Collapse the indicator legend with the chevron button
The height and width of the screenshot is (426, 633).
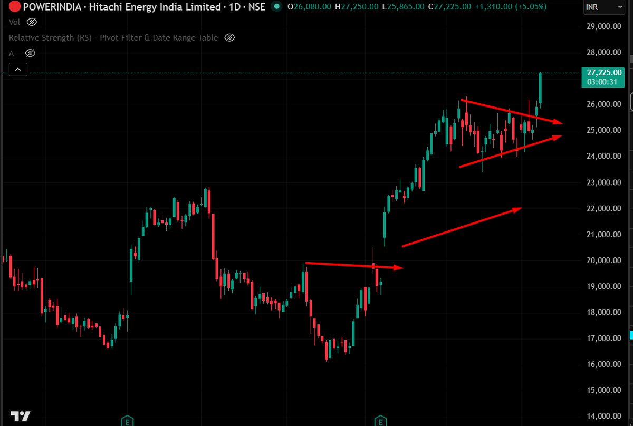[x=18, y=69]
